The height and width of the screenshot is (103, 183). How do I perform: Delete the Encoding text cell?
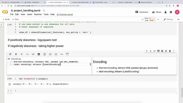click(x=170, y=51)
